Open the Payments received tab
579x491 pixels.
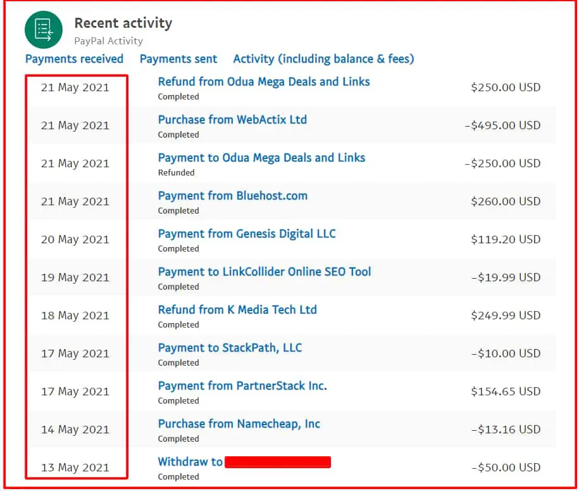click(74, 59)
